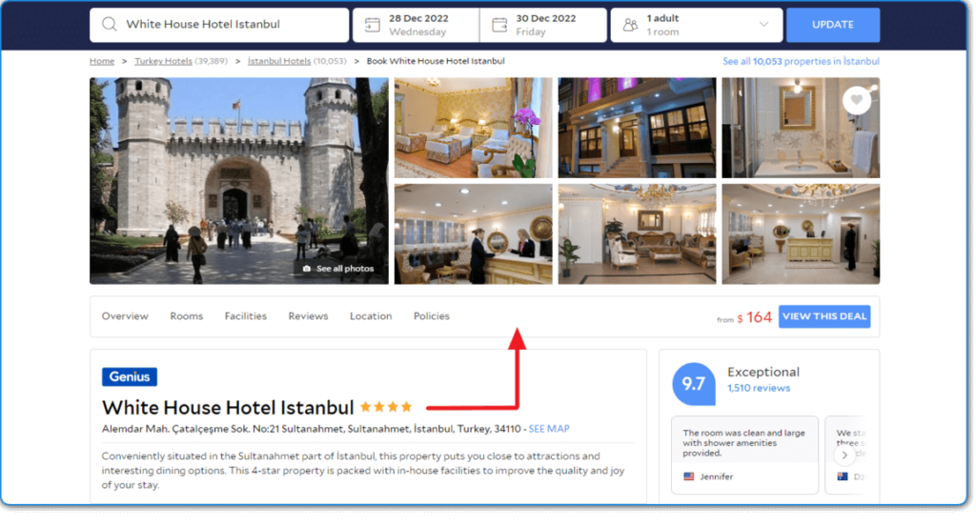Click the guests people icon
976x526 pixels.
click(630, 25)
